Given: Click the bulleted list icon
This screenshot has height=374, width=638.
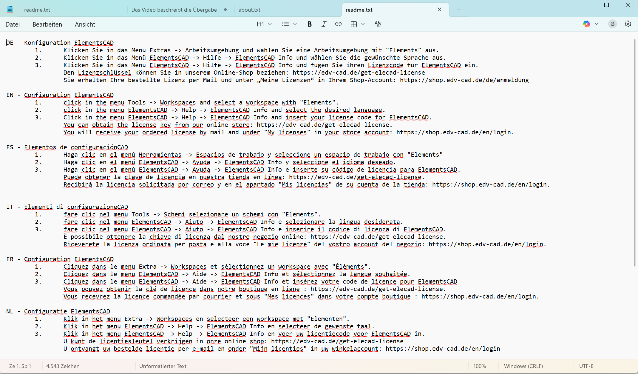Looking at the screenshot, I should point(285,24).
